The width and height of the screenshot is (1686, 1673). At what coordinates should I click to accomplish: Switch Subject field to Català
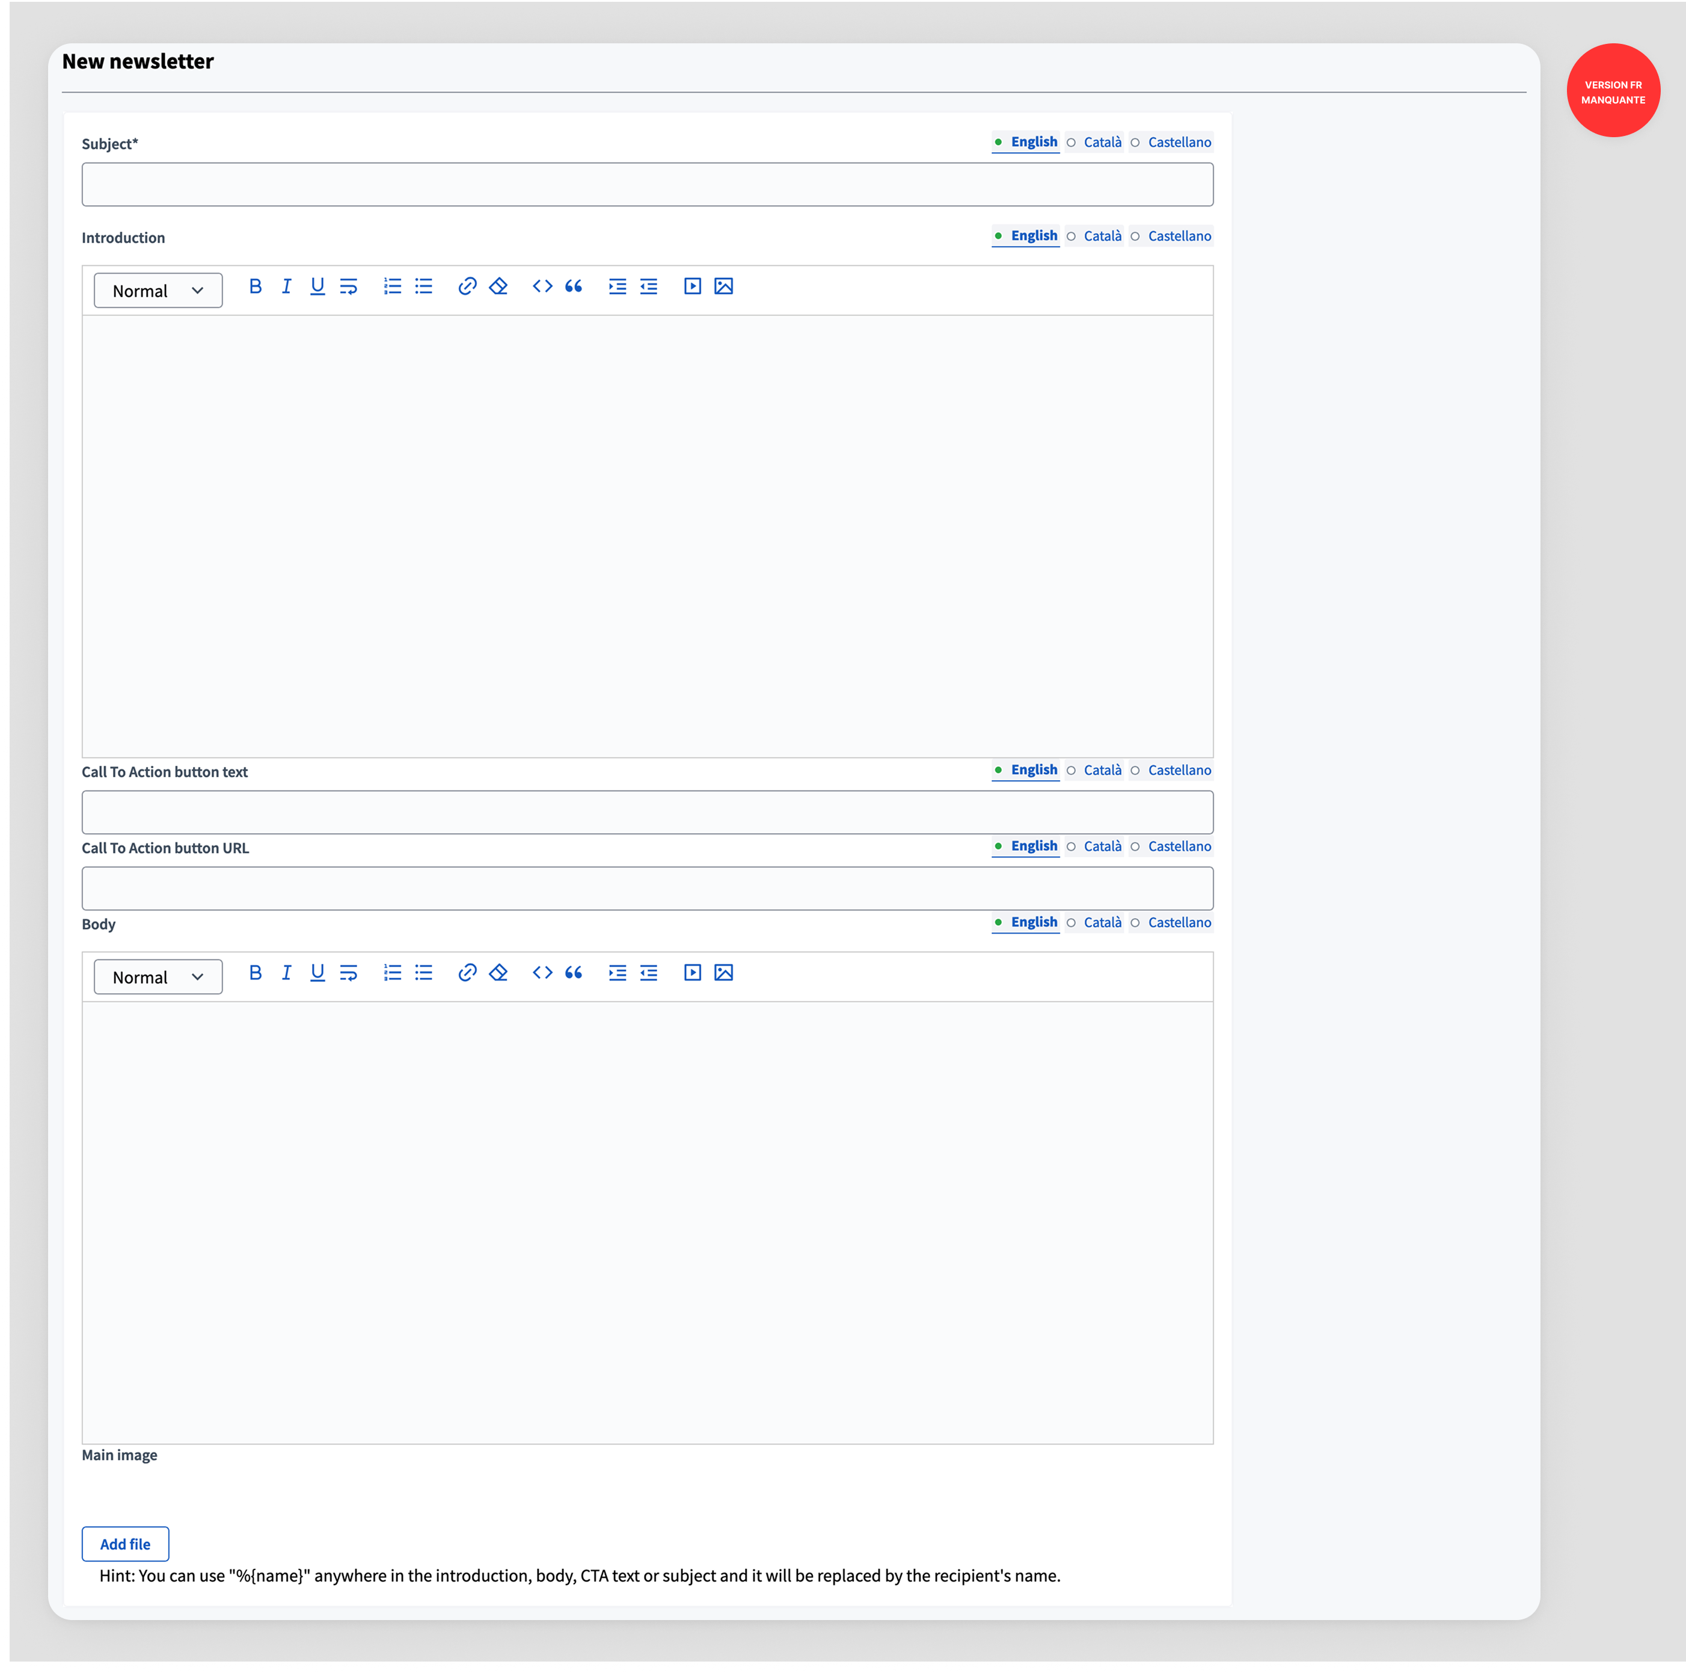pos(1094,143)
